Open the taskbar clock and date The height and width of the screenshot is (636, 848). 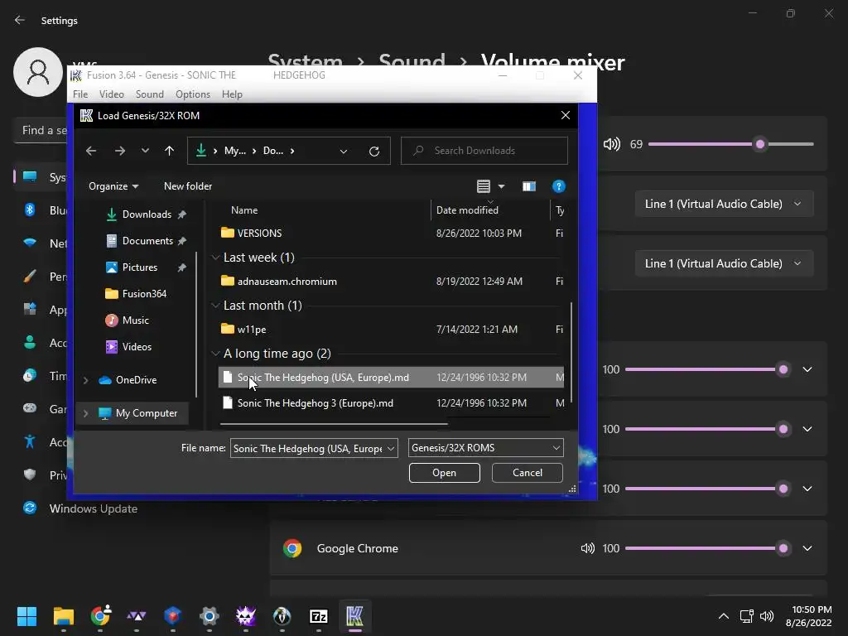tap(808, 616)
